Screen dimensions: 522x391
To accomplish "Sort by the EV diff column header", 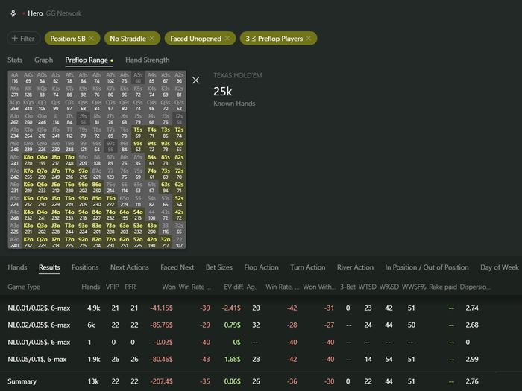I will click(233, 287).
